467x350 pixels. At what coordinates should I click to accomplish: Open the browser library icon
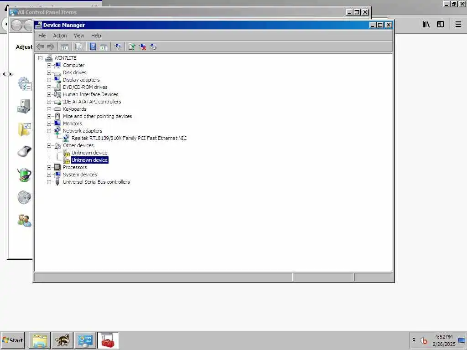click(x=426, y=25)
